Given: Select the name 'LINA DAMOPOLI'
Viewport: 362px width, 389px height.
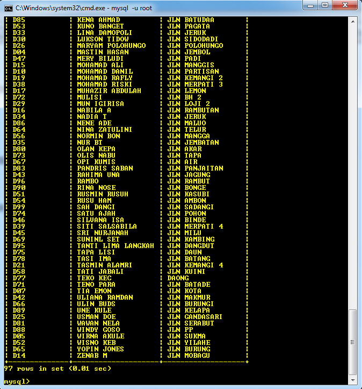Looking at the screenshot, I should pos(105,33).
